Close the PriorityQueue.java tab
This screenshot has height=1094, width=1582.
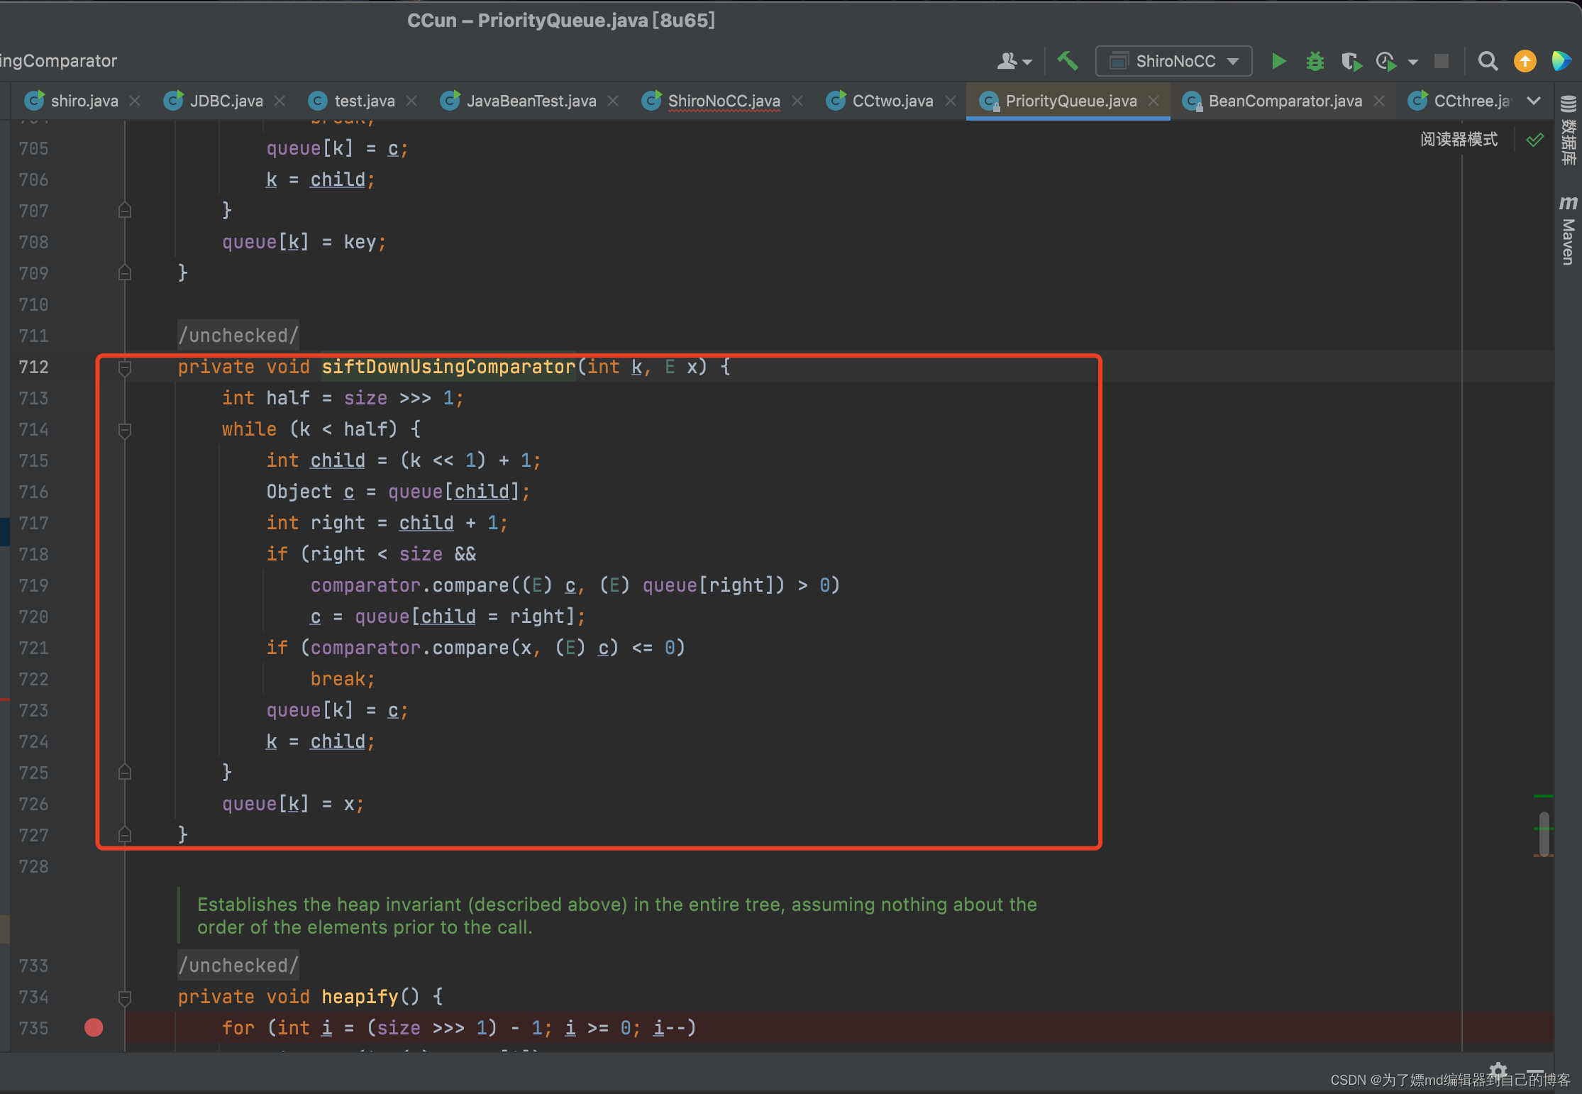tap(1154, 101)
